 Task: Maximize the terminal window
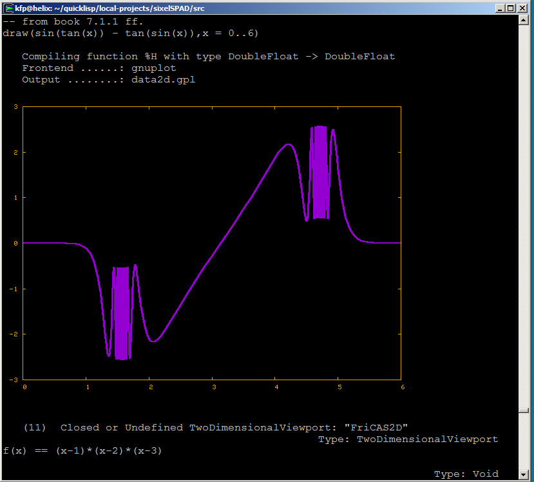tap(511, 8)
